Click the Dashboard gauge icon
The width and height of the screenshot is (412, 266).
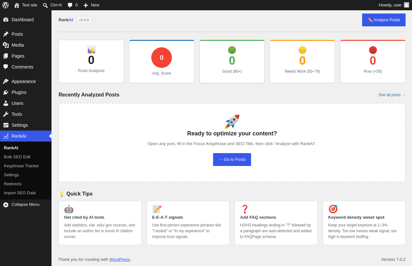(x=6, y=20)
